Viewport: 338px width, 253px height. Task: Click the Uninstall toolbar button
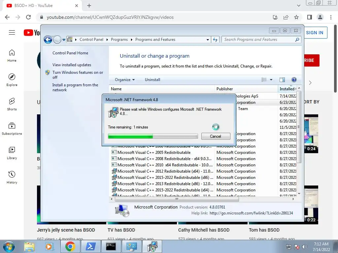(x=152, y=80)
